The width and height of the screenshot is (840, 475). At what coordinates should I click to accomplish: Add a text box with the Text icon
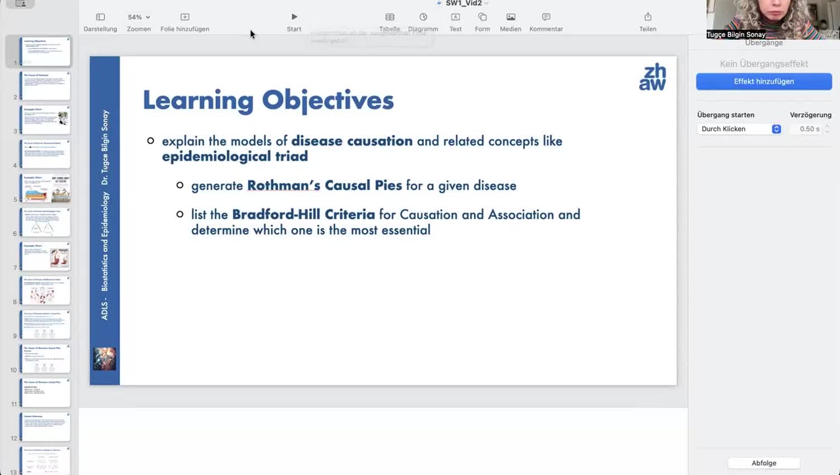pyautogui.click(x=455, y=17)
